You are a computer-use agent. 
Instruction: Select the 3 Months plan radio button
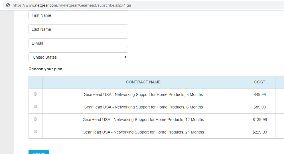(x=35, y=94)
